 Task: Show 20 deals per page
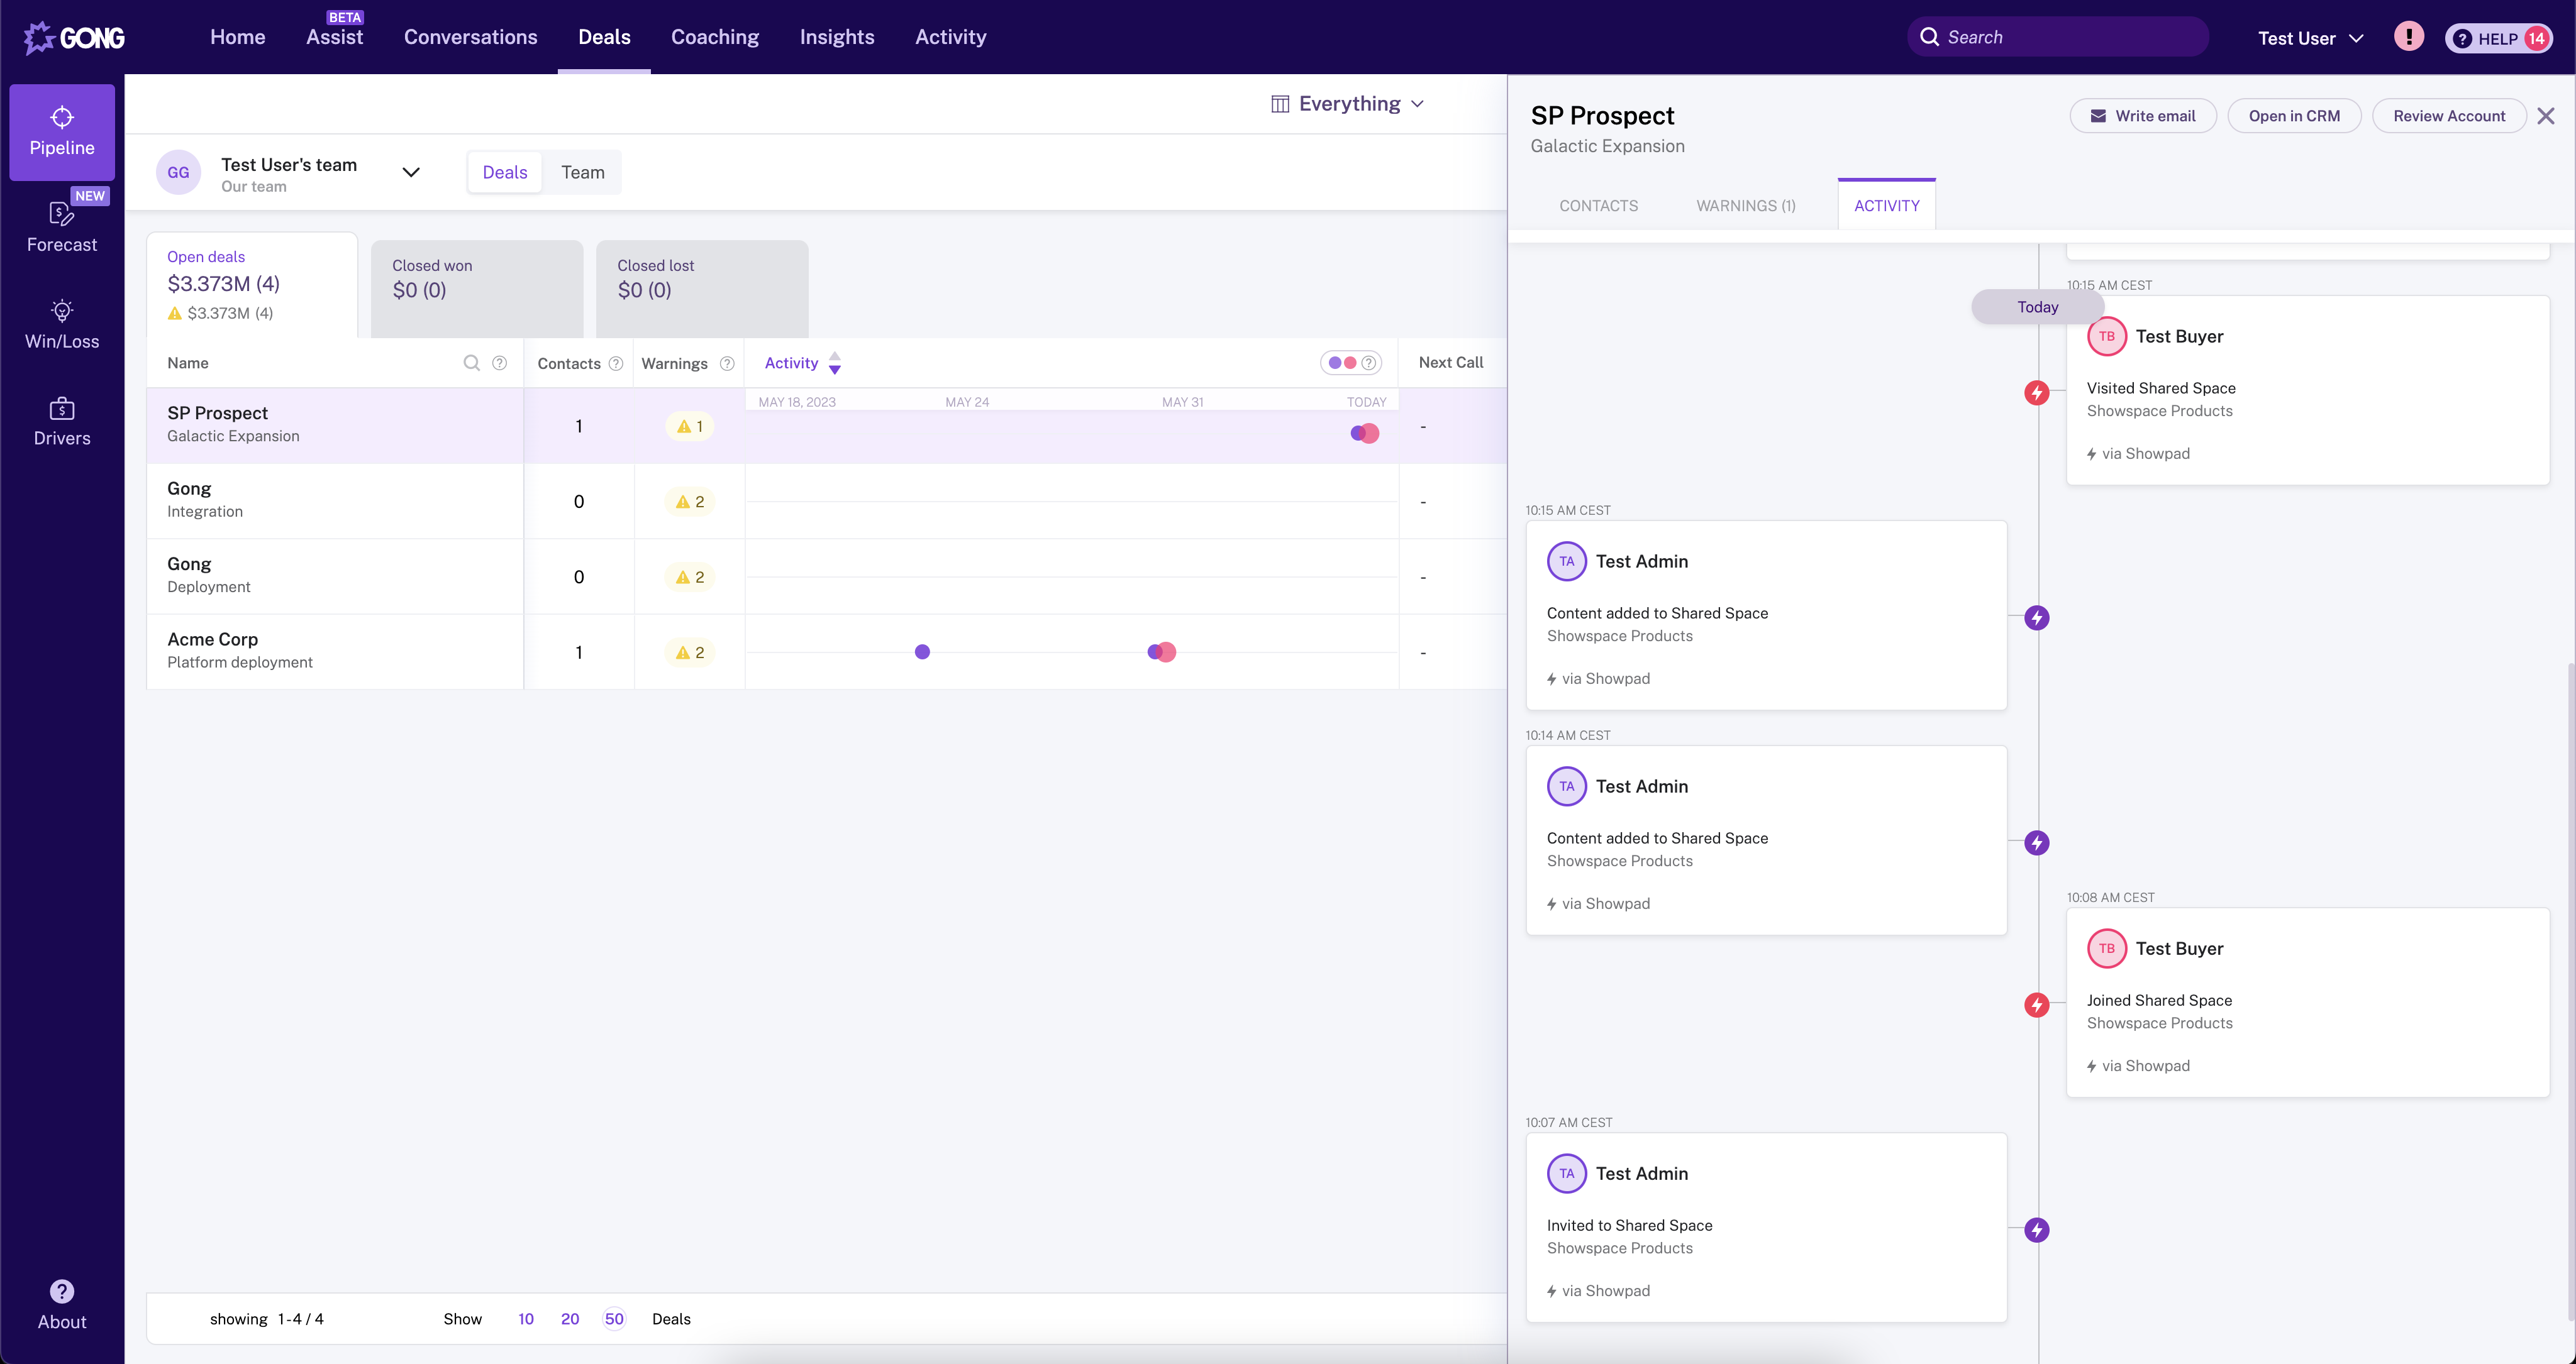(x=570, y=1318)
